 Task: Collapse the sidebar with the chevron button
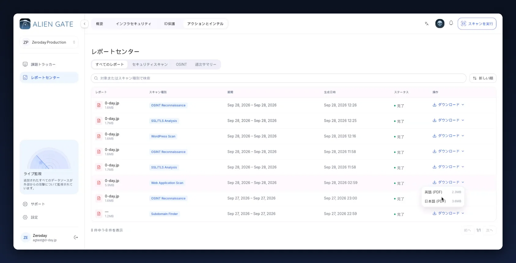coord(85,24)
